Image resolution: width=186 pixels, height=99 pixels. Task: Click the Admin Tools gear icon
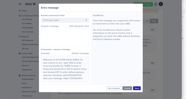click(20, 53)
